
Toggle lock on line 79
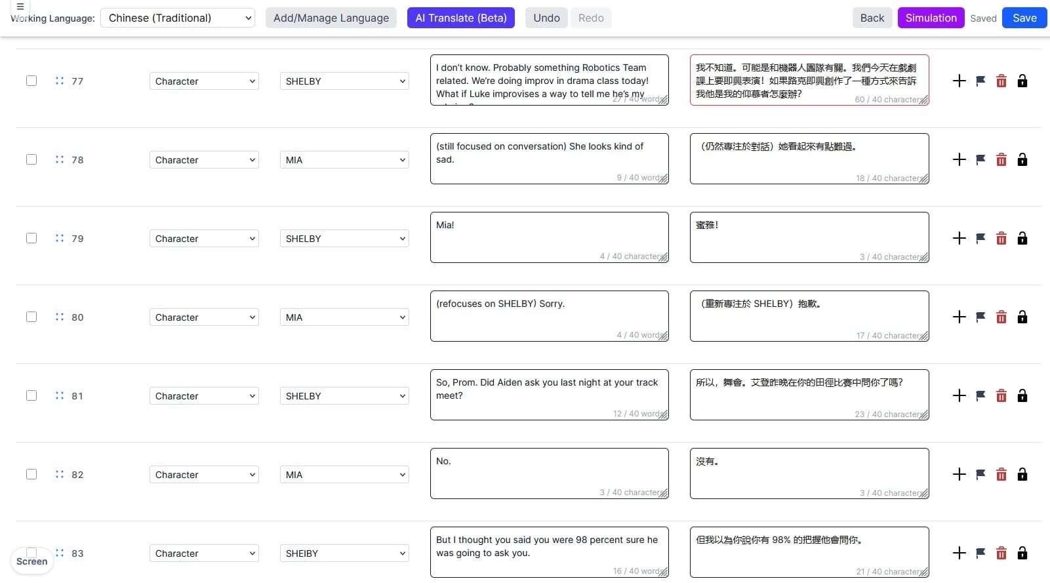click(x=1022, y=238)
